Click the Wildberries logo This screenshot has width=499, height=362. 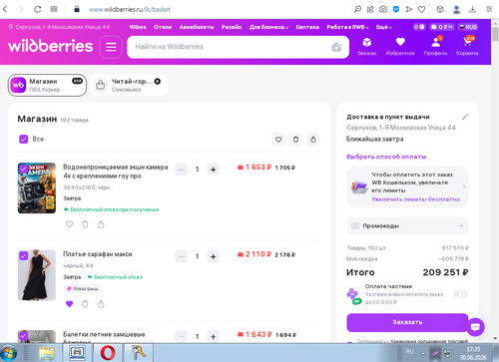coord(51,46)
